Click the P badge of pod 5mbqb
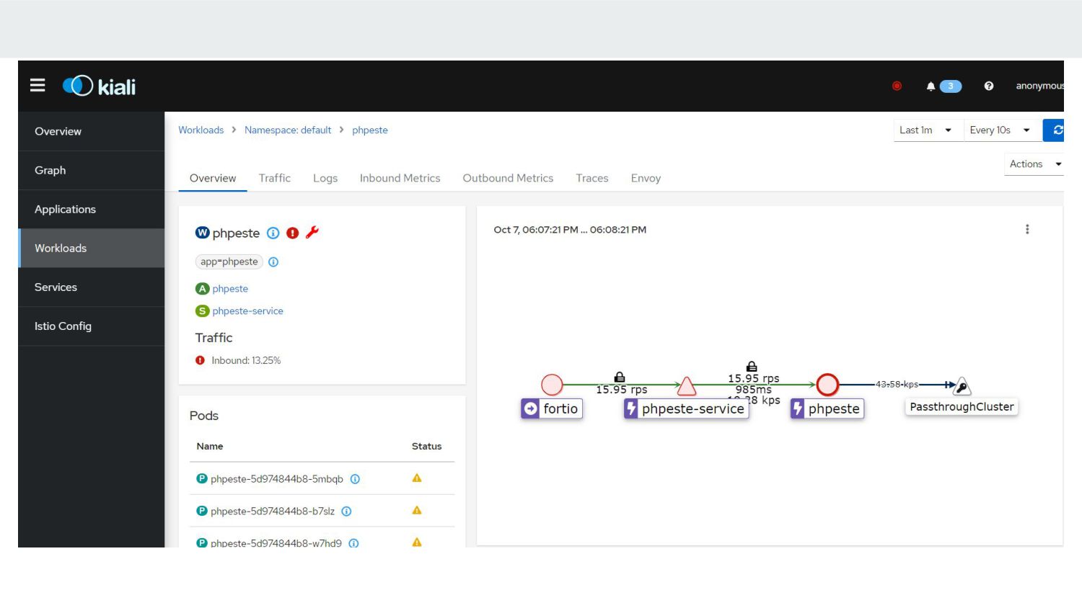The height and width of the screenshot is (608, 1082). [202, 478]
